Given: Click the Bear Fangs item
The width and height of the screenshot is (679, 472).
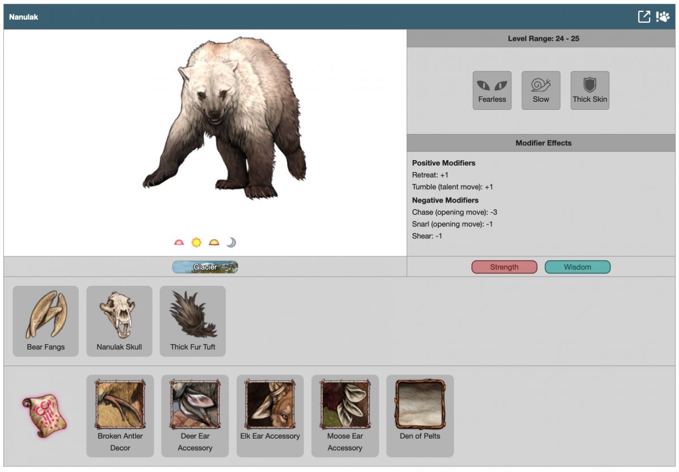Looking at the screenshot, I should [46, 321].
